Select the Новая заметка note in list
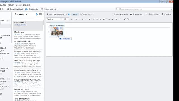This screenshot has height=101, width=179. tap(28, 26)
